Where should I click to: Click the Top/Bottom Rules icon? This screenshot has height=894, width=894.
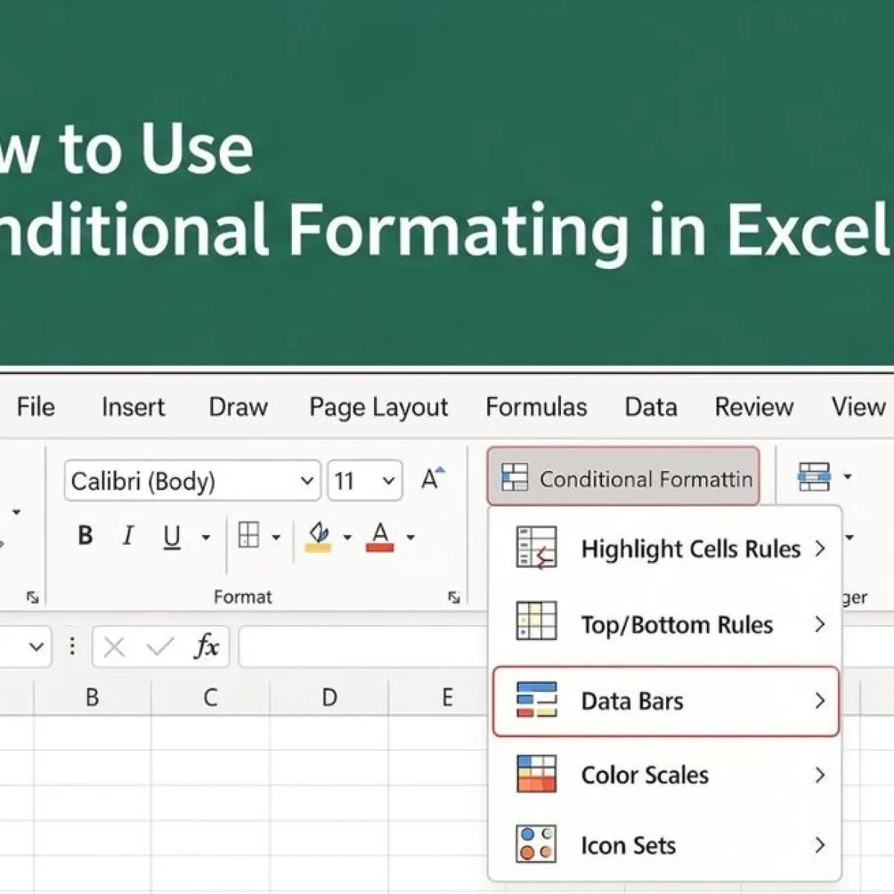click(536, 621)
